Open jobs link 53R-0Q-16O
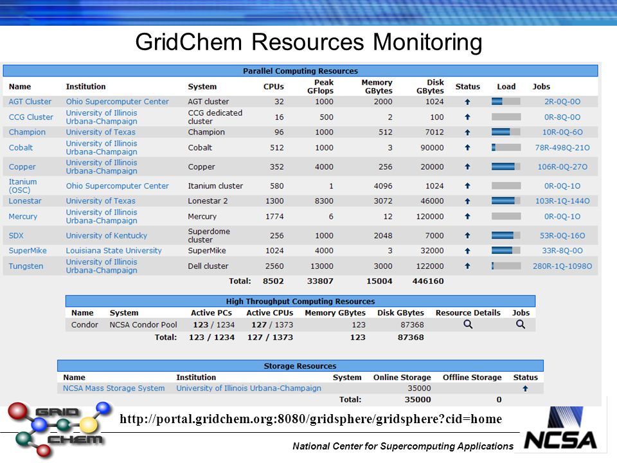Viewport: 617px width, 463px height. [562, 235]
